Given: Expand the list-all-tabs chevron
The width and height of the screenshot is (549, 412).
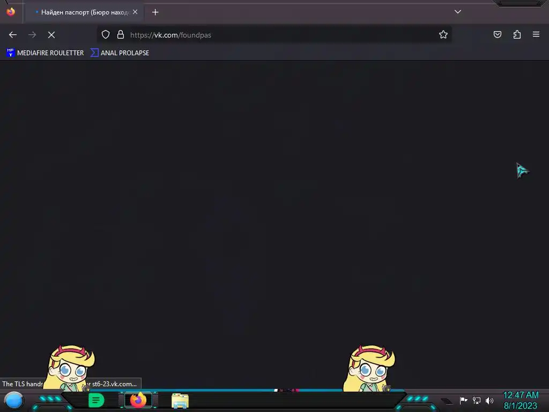Looking at the screenshot, I should coord(458,12).
